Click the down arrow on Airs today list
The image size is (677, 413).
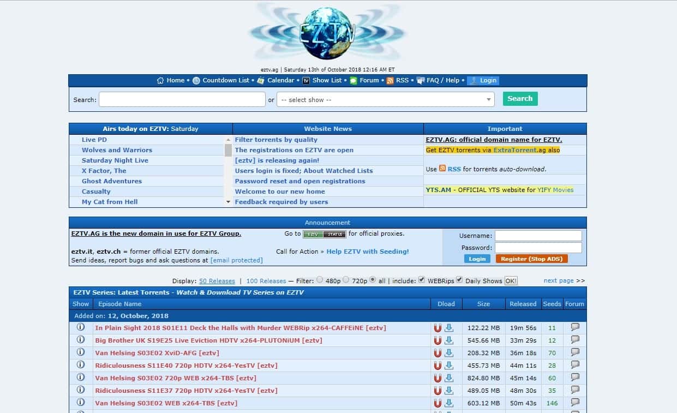click(228, 201)
